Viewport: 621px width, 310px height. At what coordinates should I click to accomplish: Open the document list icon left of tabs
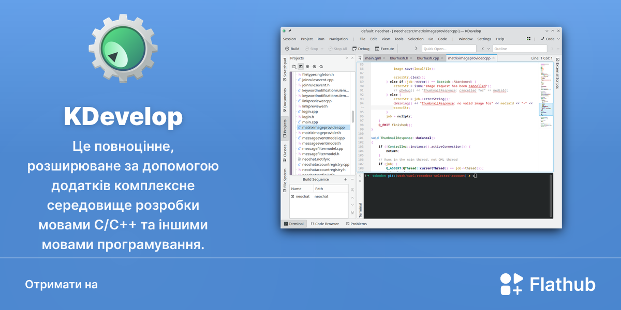point(360,58)
